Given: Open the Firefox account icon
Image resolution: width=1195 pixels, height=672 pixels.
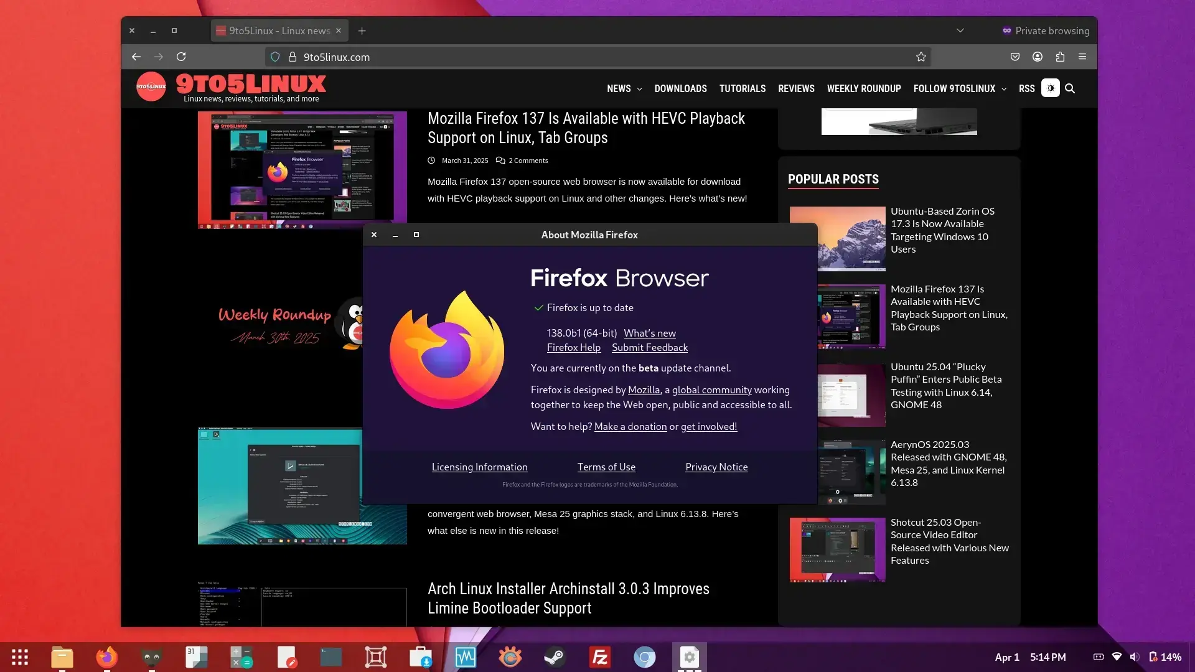Looking at the screenshot, I should point(1038,57).
